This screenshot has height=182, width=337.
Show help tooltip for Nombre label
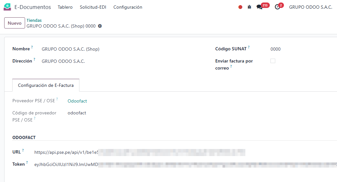pyautogui.click(x=32, y=47)
